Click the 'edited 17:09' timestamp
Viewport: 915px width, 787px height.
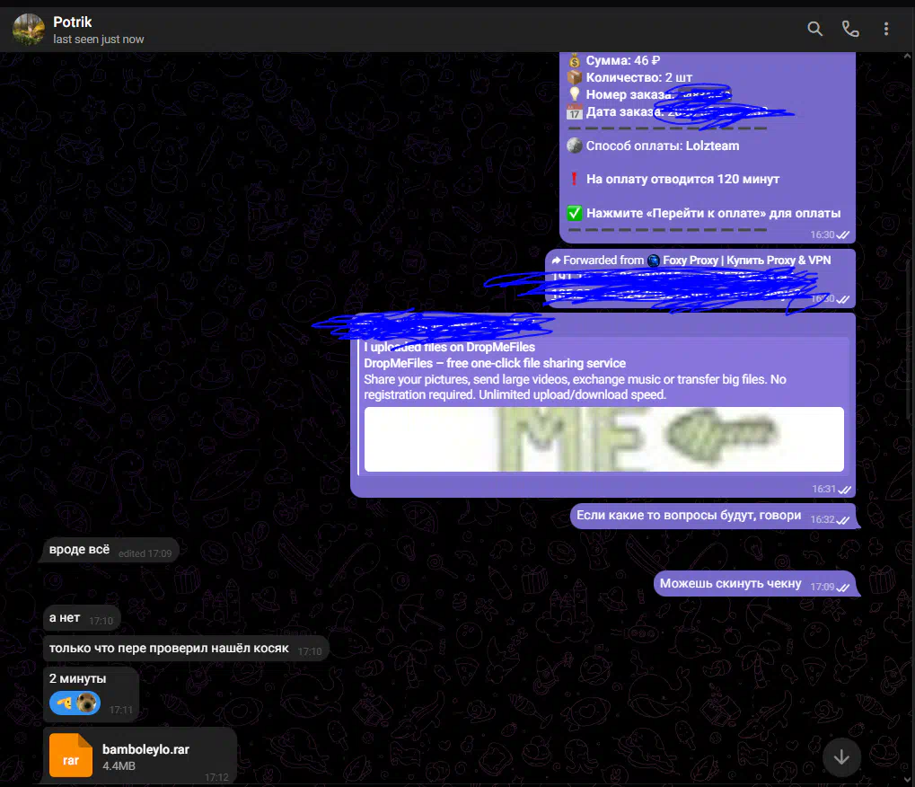point(145,553)
